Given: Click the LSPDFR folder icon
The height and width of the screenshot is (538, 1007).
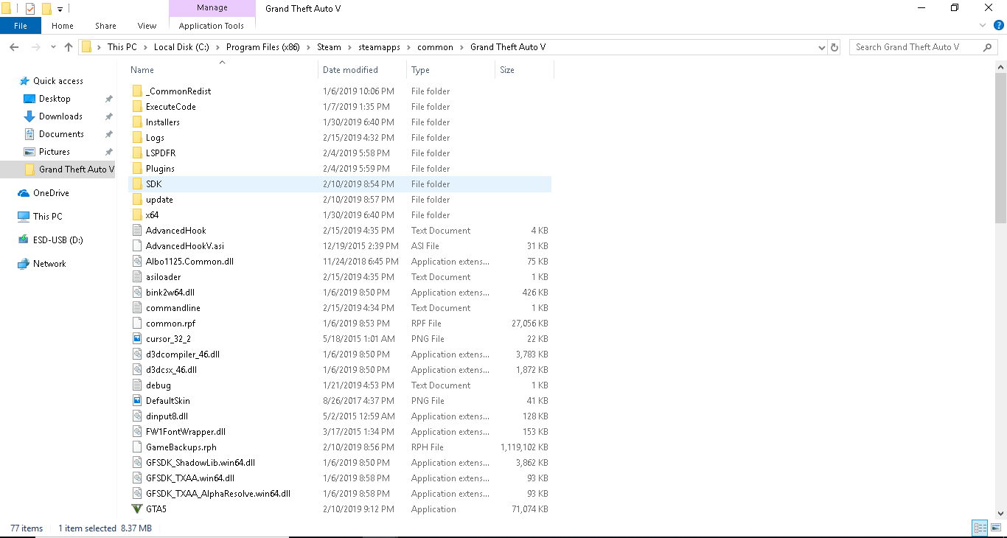Looking at the screenshot, I should tap(137, 153).
